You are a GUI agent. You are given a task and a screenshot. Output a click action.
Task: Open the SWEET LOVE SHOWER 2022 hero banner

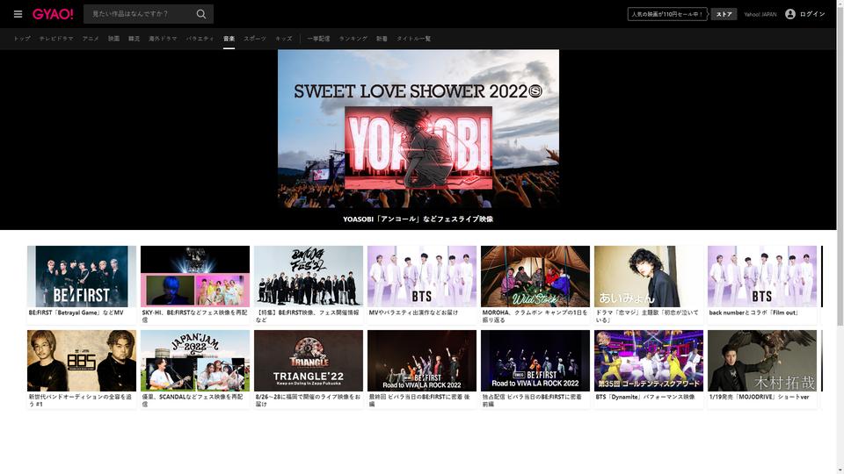tap(418, 129)
